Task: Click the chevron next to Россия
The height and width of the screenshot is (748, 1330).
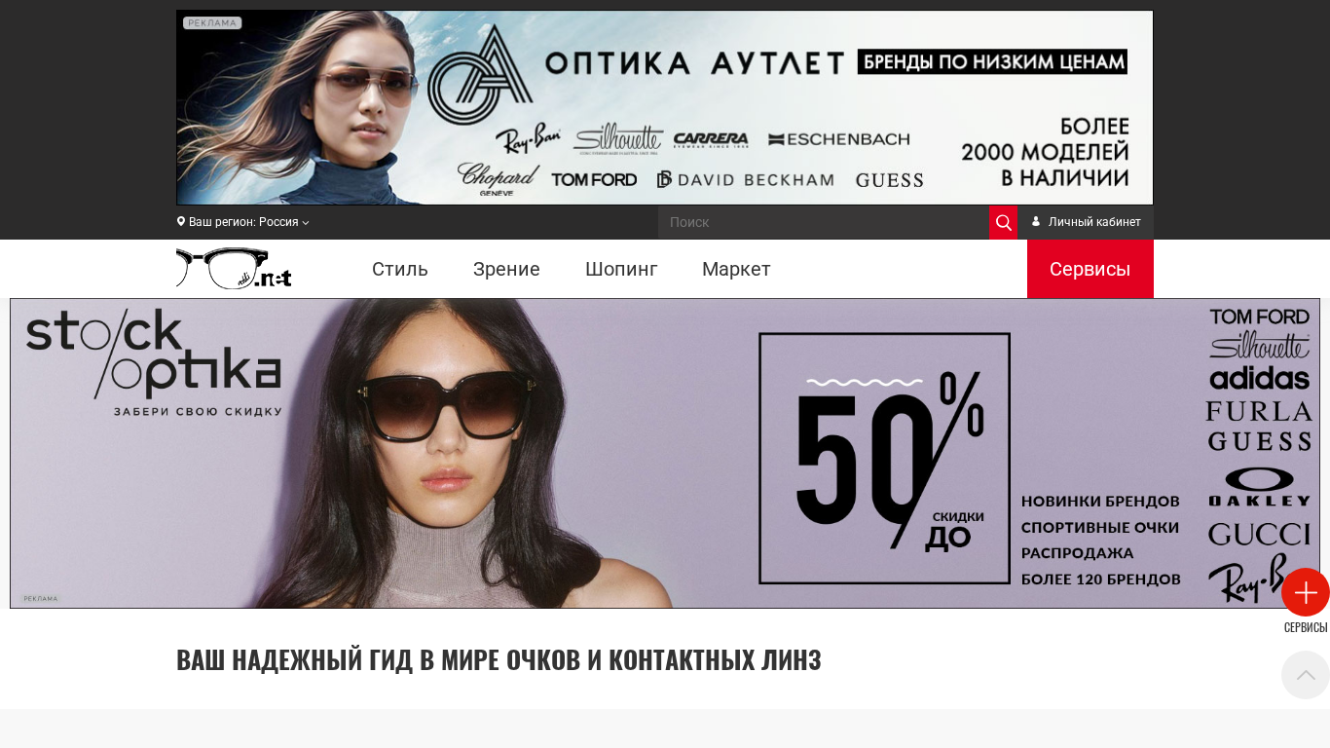Action: (306, 223)
